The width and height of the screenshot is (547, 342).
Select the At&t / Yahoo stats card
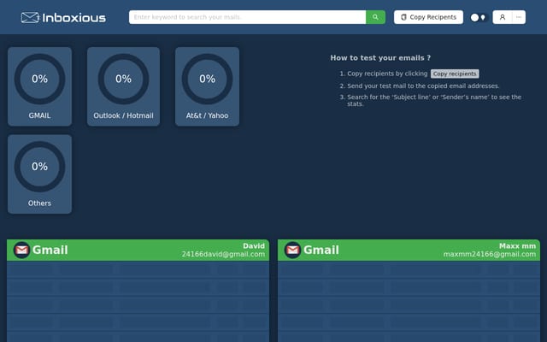click(x=207, y=86)
